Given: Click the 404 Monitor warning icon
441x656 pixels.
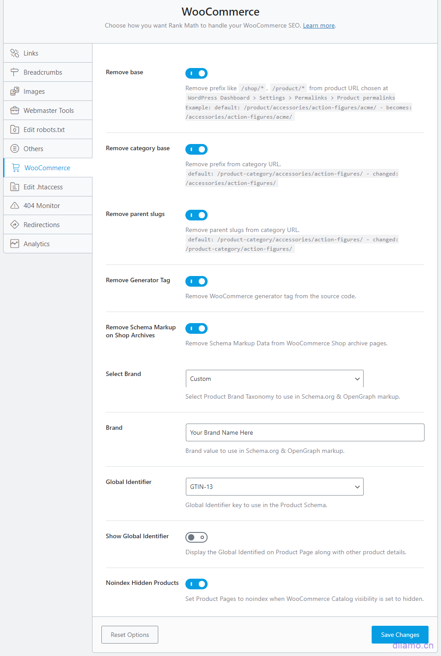Looking at the screenshot, I should pos(15,206).
